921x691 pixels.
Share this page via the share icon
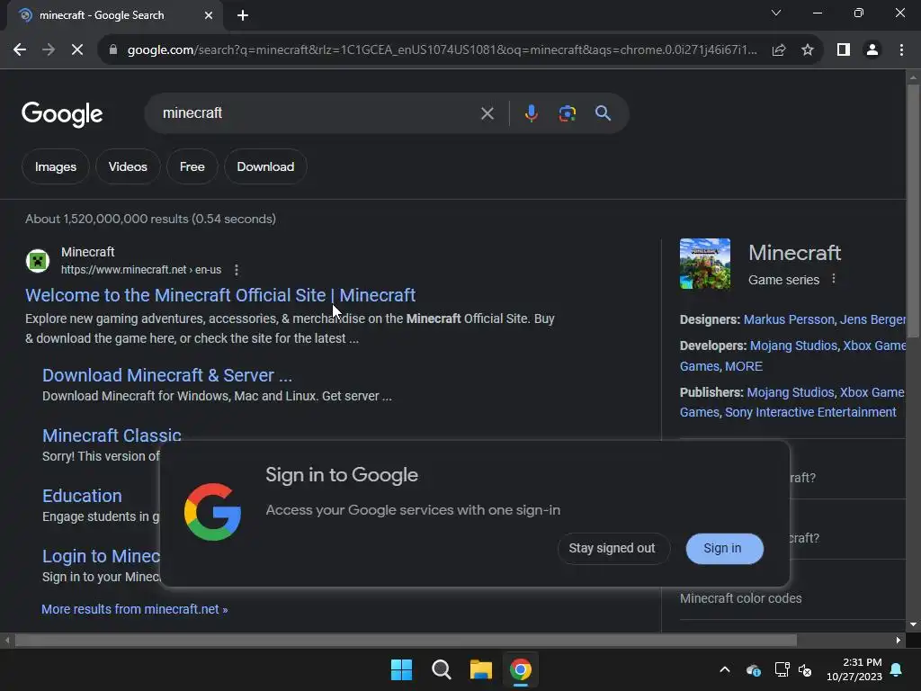pyautogui.click(x=779, y=50)
